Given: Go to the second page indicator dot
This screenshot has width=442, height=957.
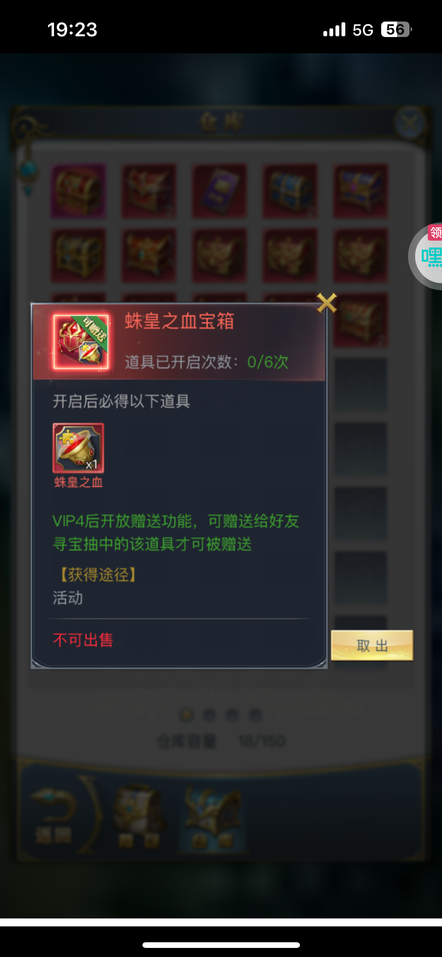Looking at the screenshot, I should (210, 715).
